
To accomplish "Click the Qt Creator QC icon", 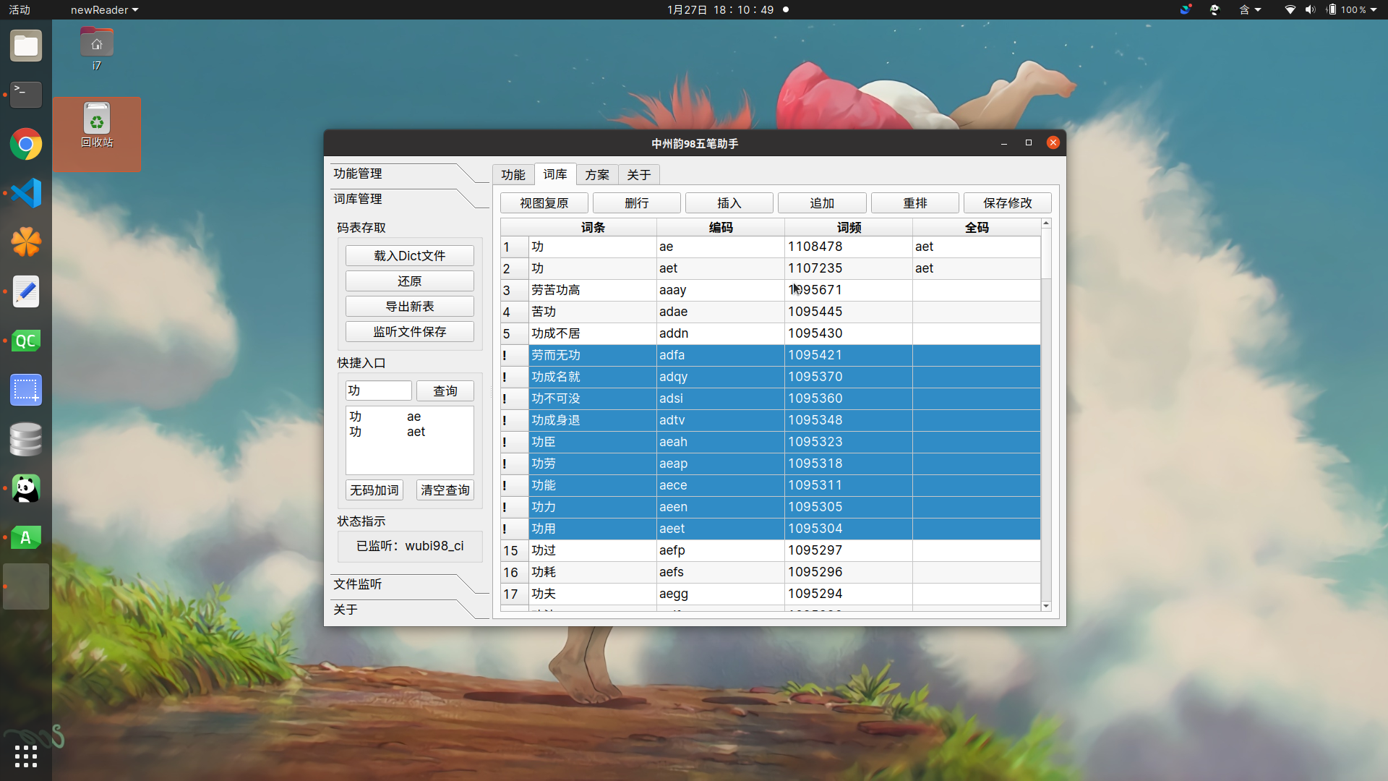I will [26, 341].
